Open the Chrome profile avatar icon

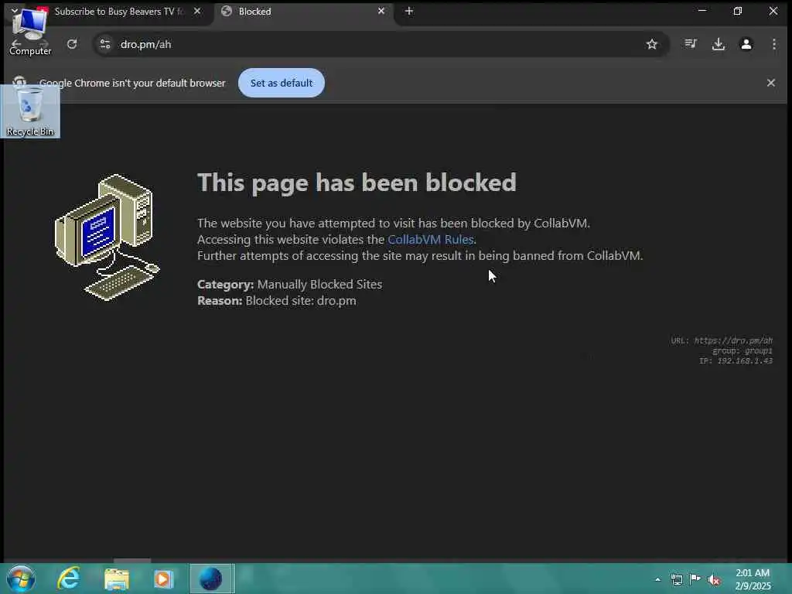[x=746, y=44]
